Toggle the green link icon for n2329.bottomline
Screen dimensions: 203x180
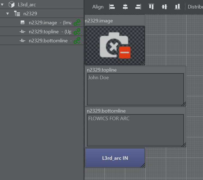(x=77, y=41)
